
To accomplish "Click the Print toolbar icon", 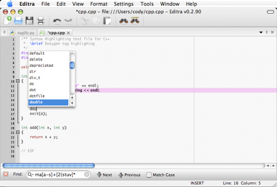I will [41, 21].
